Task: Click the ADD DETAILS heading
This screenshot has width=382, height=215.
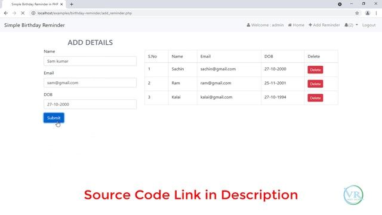Action: tap(90, 42)
